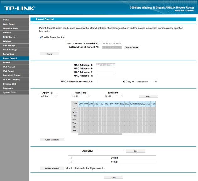The width and height of the screenshot is (198, 181).
Task: Open Dynamic DNS menu
Action: point(14,84)
